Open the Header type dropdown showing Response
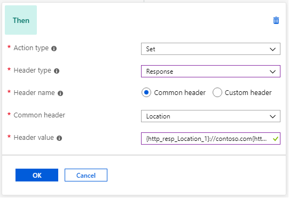289x198 pixels. pyautogui.click(x=210, y=72)
